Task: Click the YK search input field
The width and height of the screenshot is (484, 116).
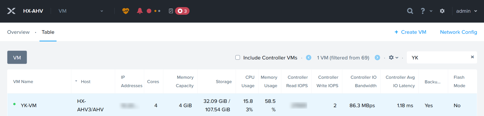Action: click(x=438, y=58)
